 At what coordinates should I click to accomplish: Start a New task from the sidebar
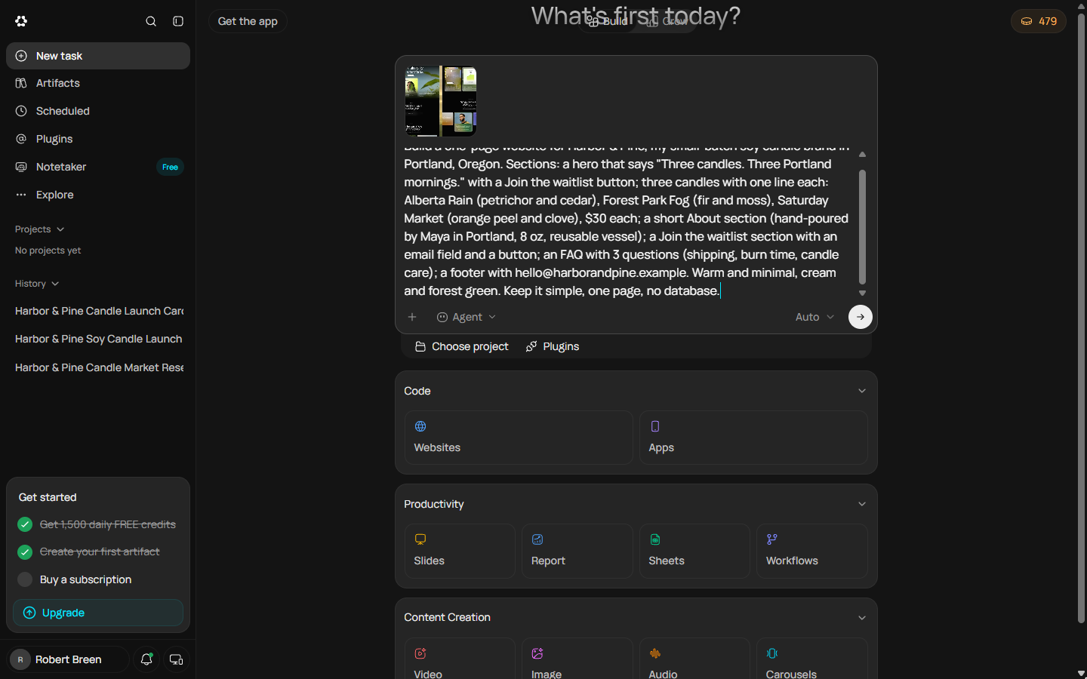click(x=98, y=56)
